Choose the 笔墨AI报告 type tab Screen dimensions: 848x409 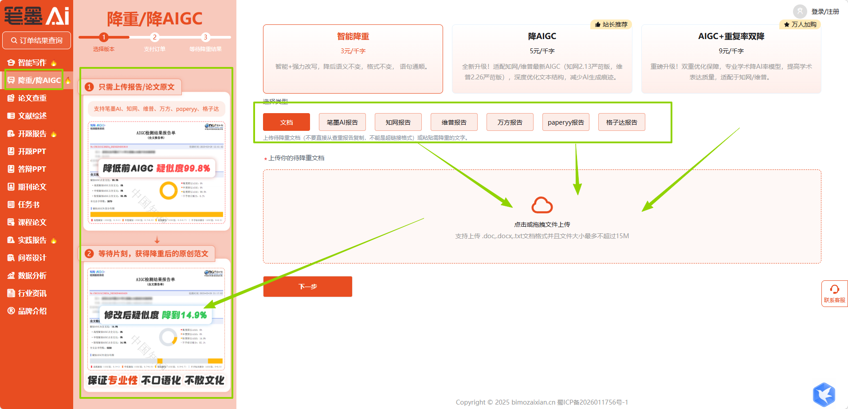(342, 122)
